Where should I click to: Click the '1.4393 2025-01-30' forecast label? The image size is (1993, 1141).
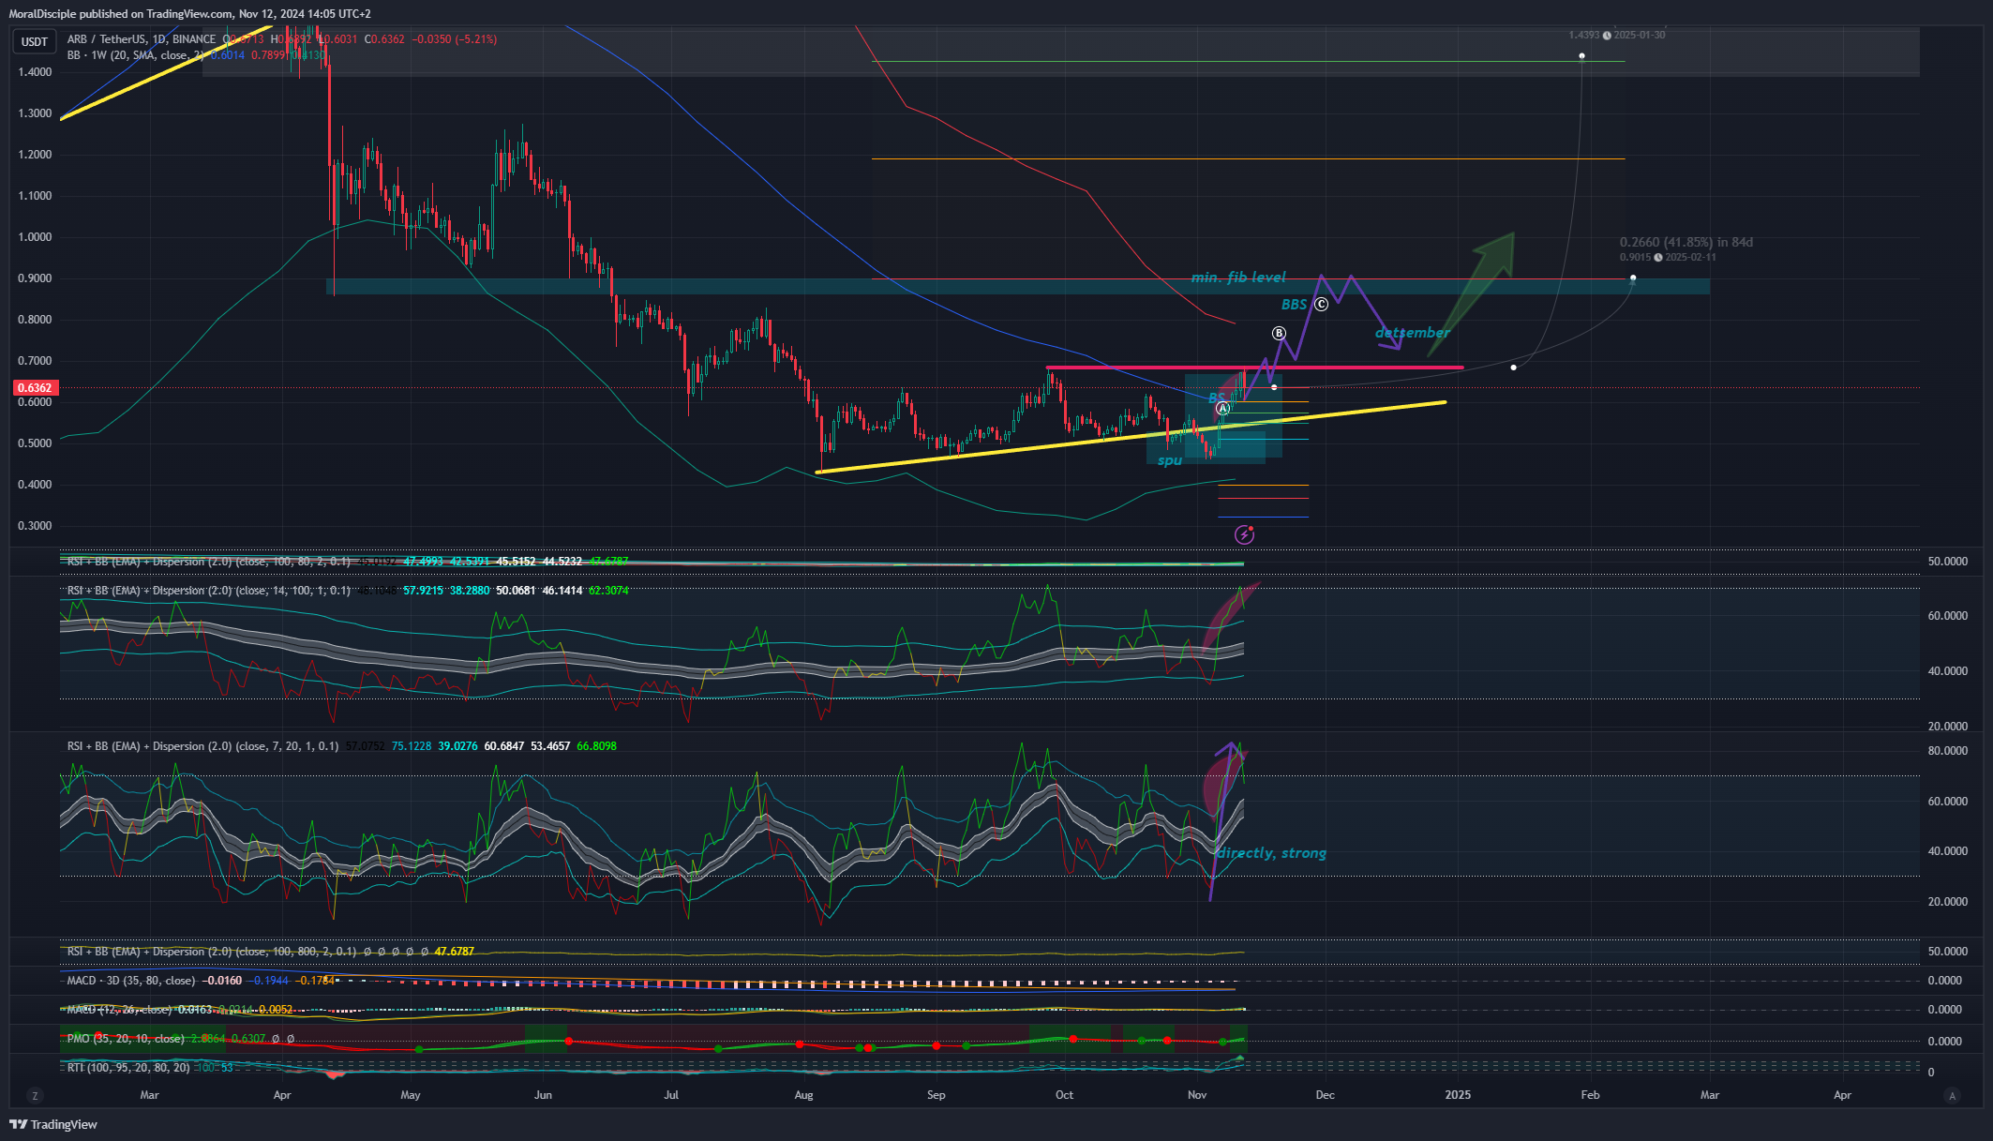pyautogui.click(x=1617, y=35)
